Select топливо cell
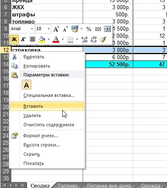167x188 pixels. 47,21
